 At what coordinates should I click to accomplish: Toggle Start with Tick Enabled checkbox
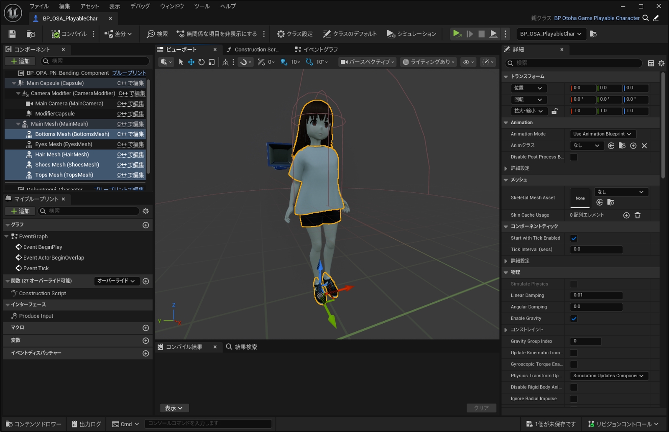click(x=574, y=238)
